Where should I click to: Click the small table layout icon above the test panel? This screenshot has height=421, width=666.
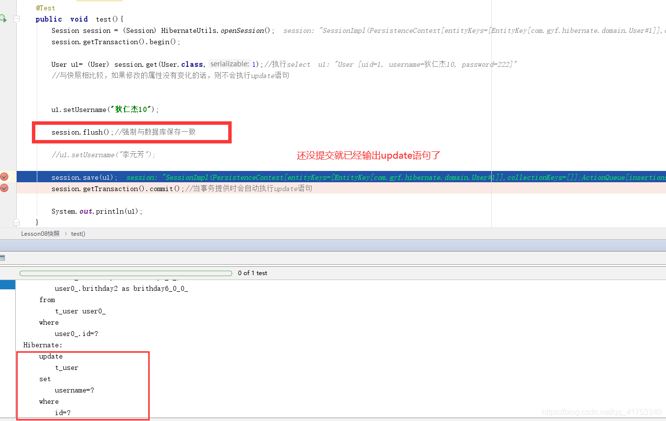pyautogui.click(x=2, y=258)
